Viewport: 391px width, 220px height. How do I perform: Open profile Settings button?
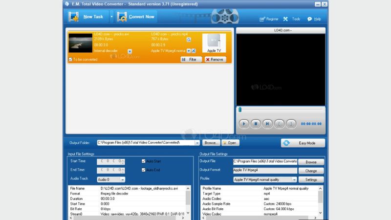click(311, 179)
